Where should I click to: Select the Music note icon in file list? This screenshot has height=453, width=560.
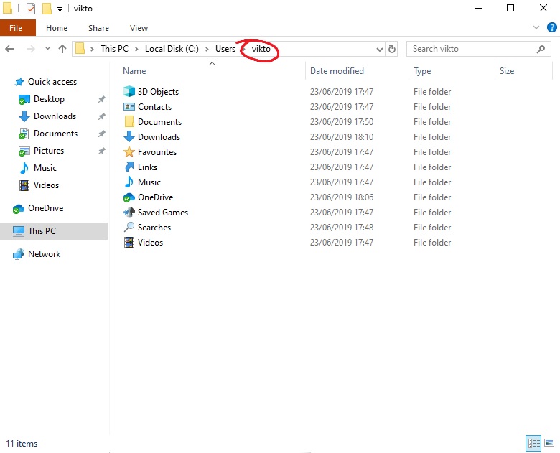[129, 182]
